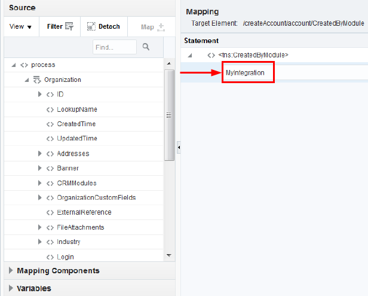Expand the Addresses element node
Viewport: 368px width, 296px height.
click(x=39, y=154)
